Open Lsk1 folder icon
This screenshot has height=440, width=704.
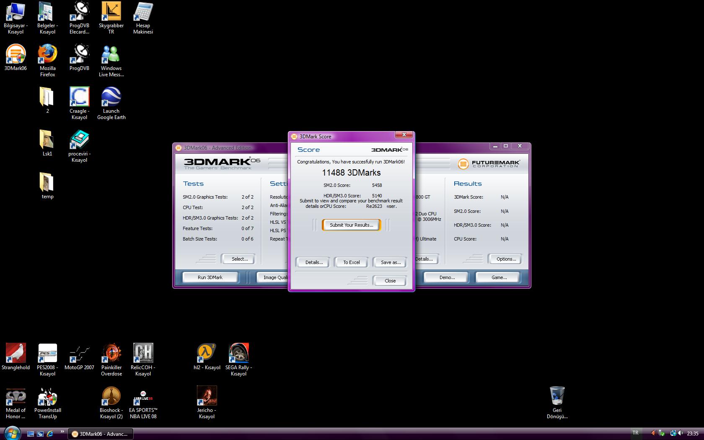[47, 142]
